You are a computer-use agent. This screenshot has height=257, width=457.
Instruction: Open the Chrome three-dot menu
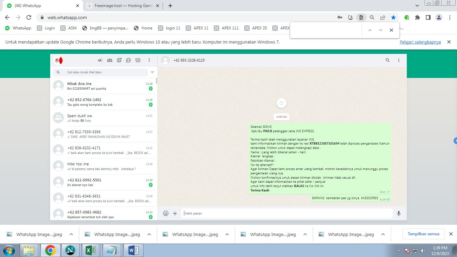pos(450,17)
